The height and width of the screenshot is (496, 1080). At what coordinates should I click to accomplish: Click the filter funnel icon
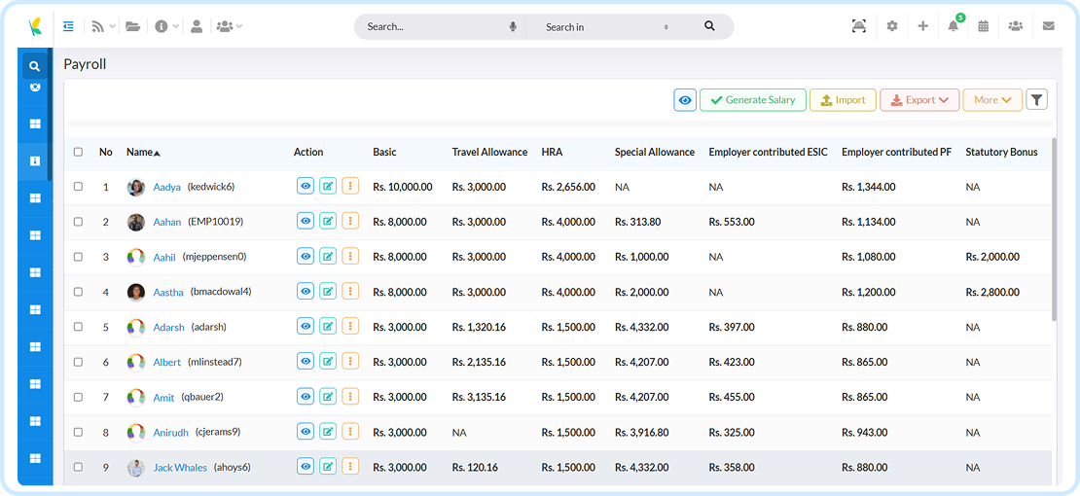[x=1036, y=100]
